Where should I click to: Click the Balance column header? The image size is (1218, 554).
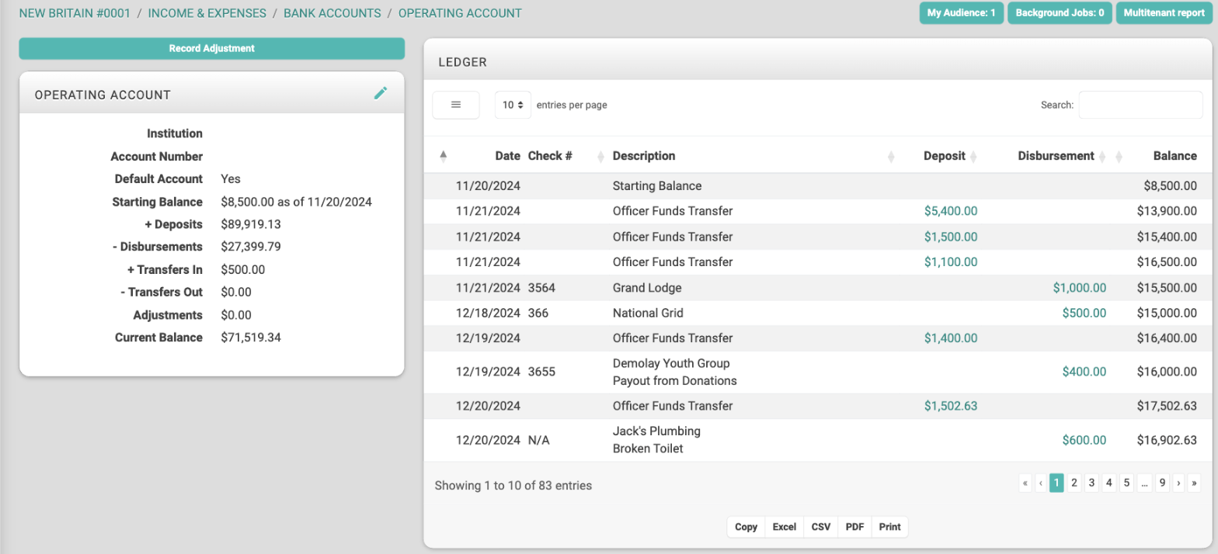[1174, 156]
